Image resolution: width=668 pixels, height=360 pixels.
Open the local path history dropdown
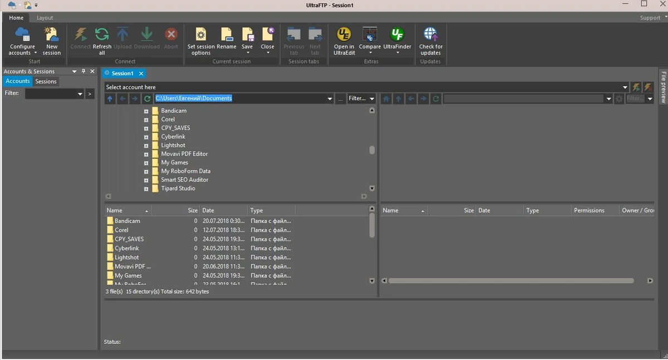tap(330, 99)
